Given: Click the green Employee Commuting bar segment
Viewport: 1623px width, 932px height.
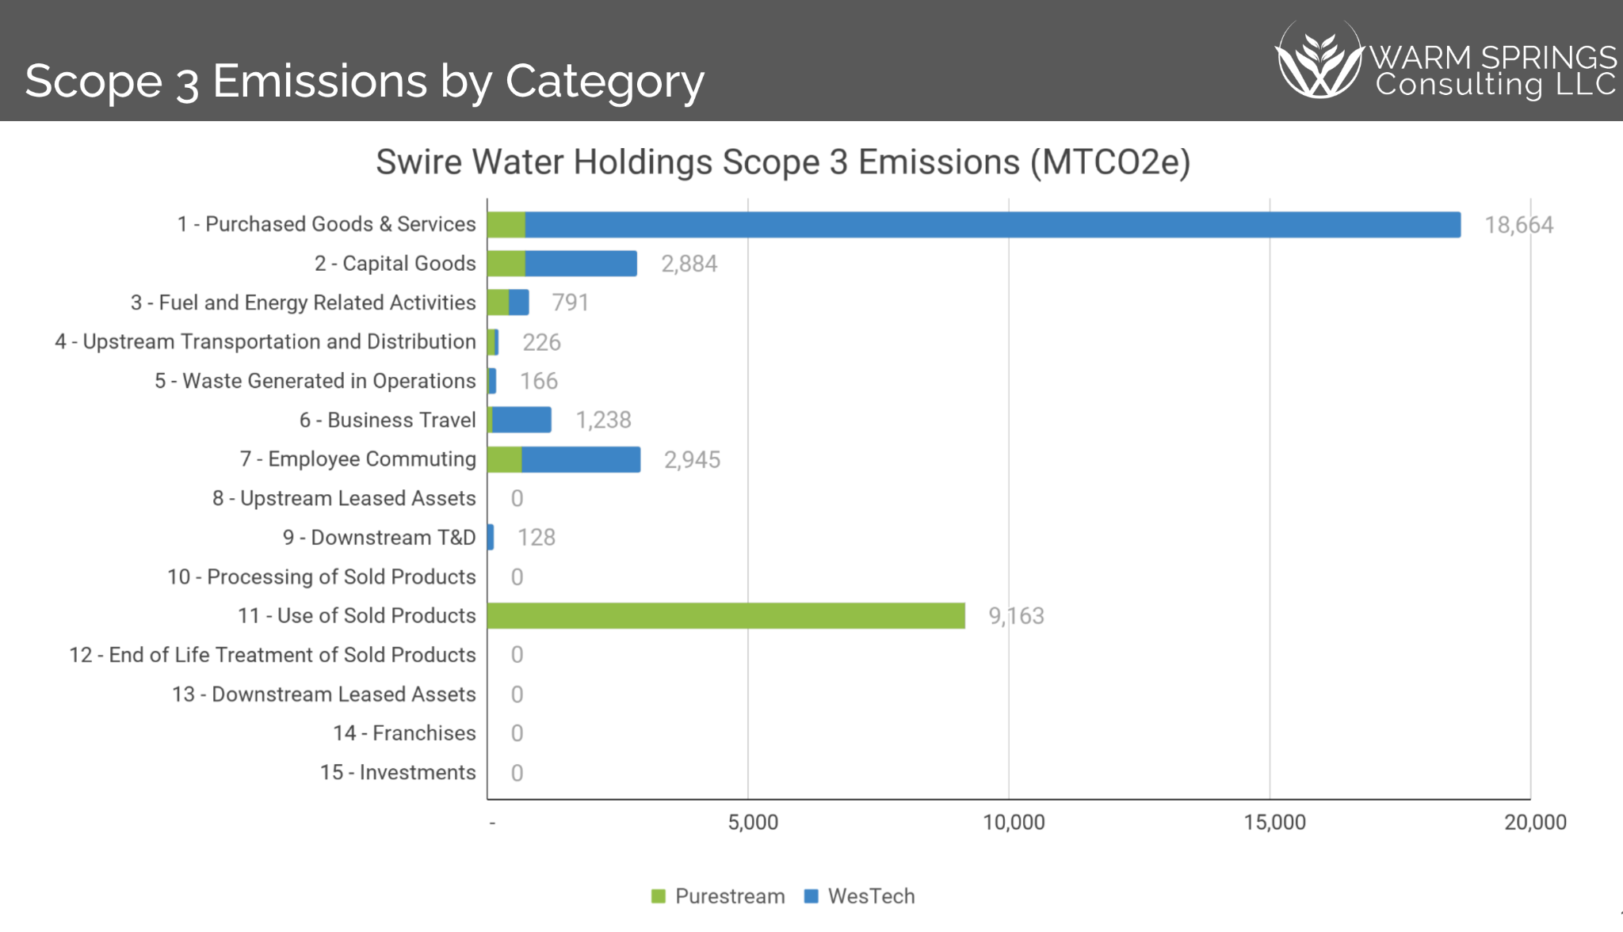Looking at the screenshot, I should pos(505,460).
